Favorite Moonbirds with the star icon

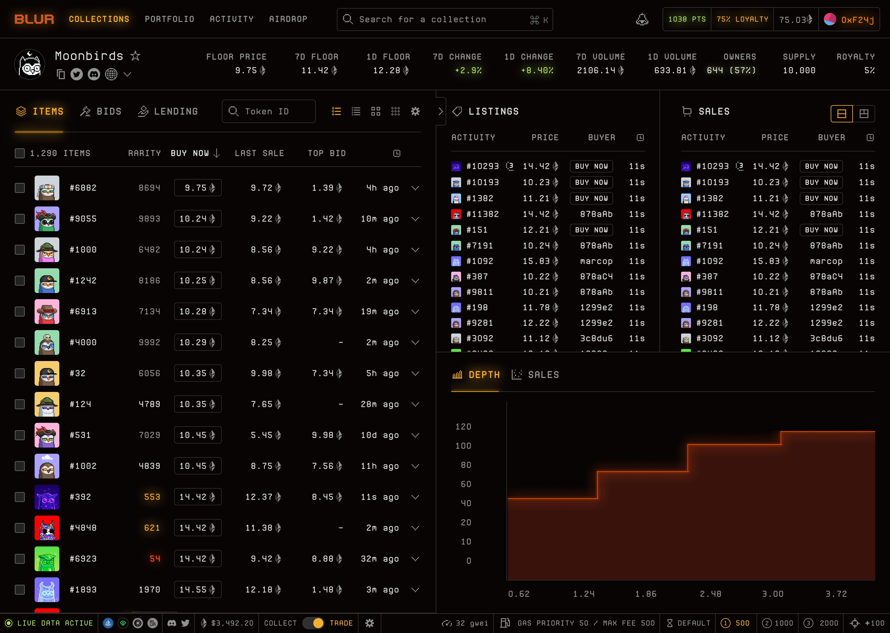135,56
